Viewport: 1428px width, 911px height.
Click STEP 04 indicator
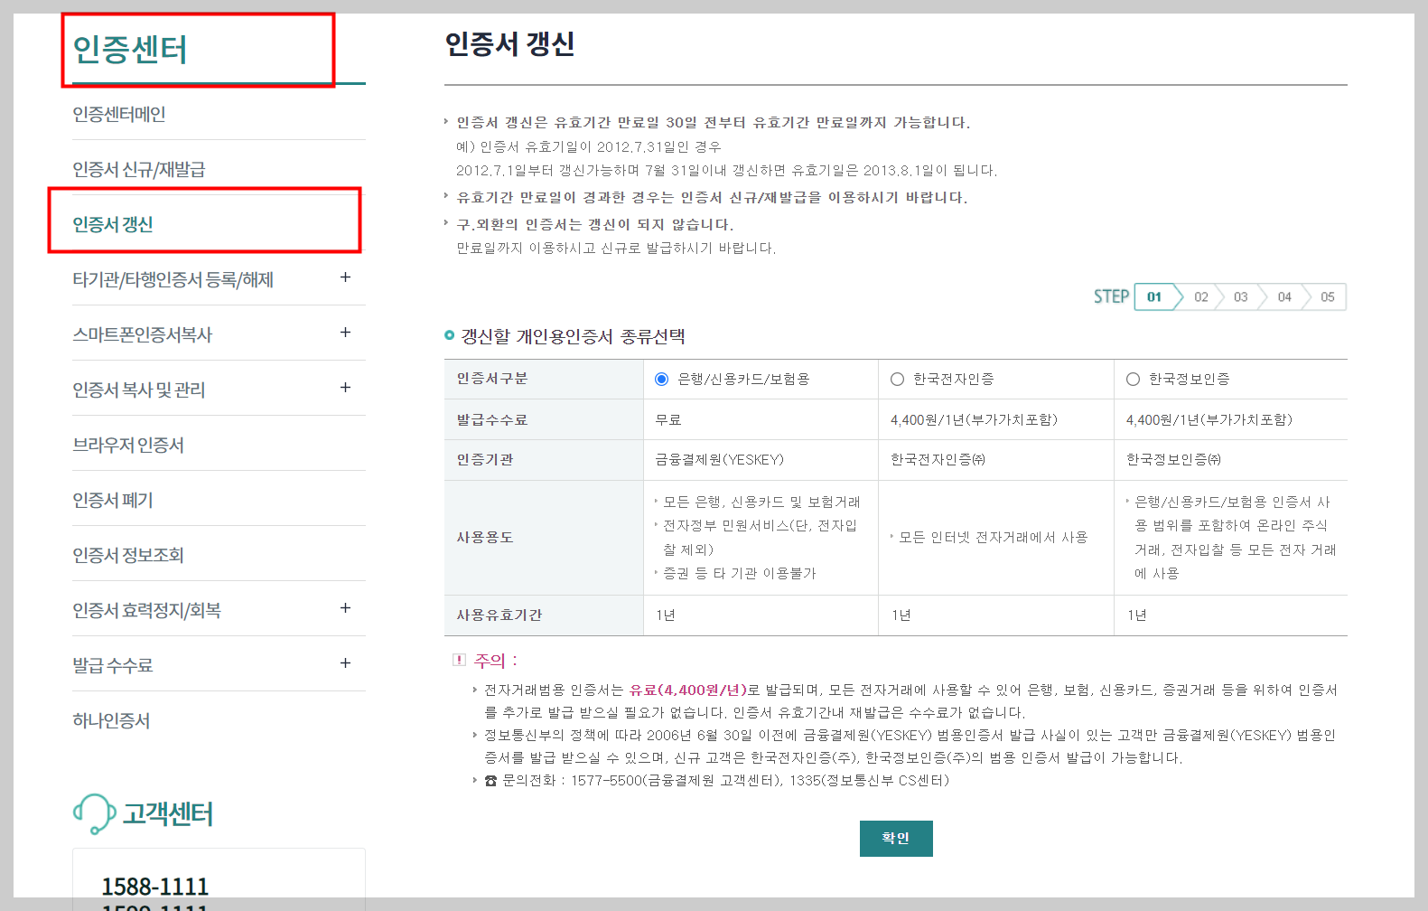click(x=1284, y=296)
